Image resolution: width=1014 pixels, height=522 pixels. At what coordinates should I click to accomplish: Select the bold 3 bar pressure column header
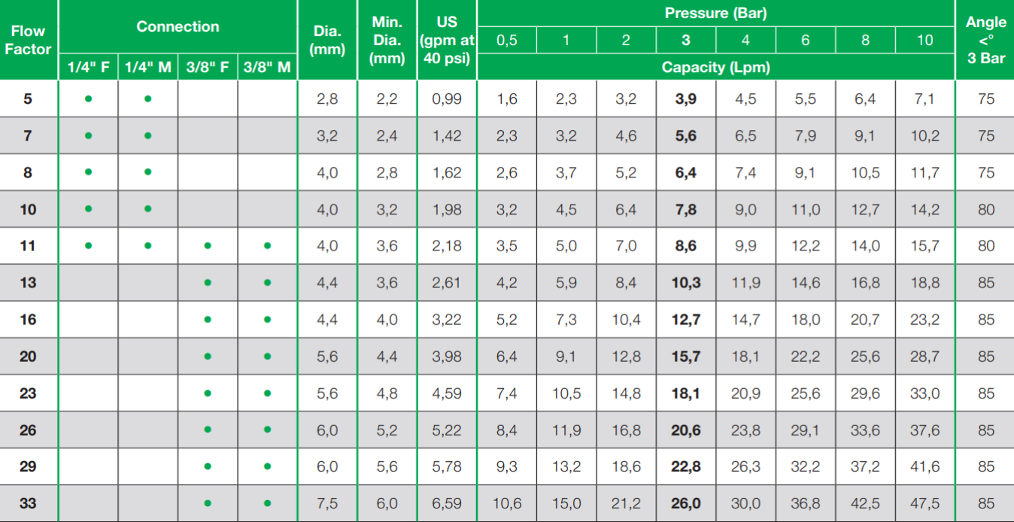[x=685, y=40]
